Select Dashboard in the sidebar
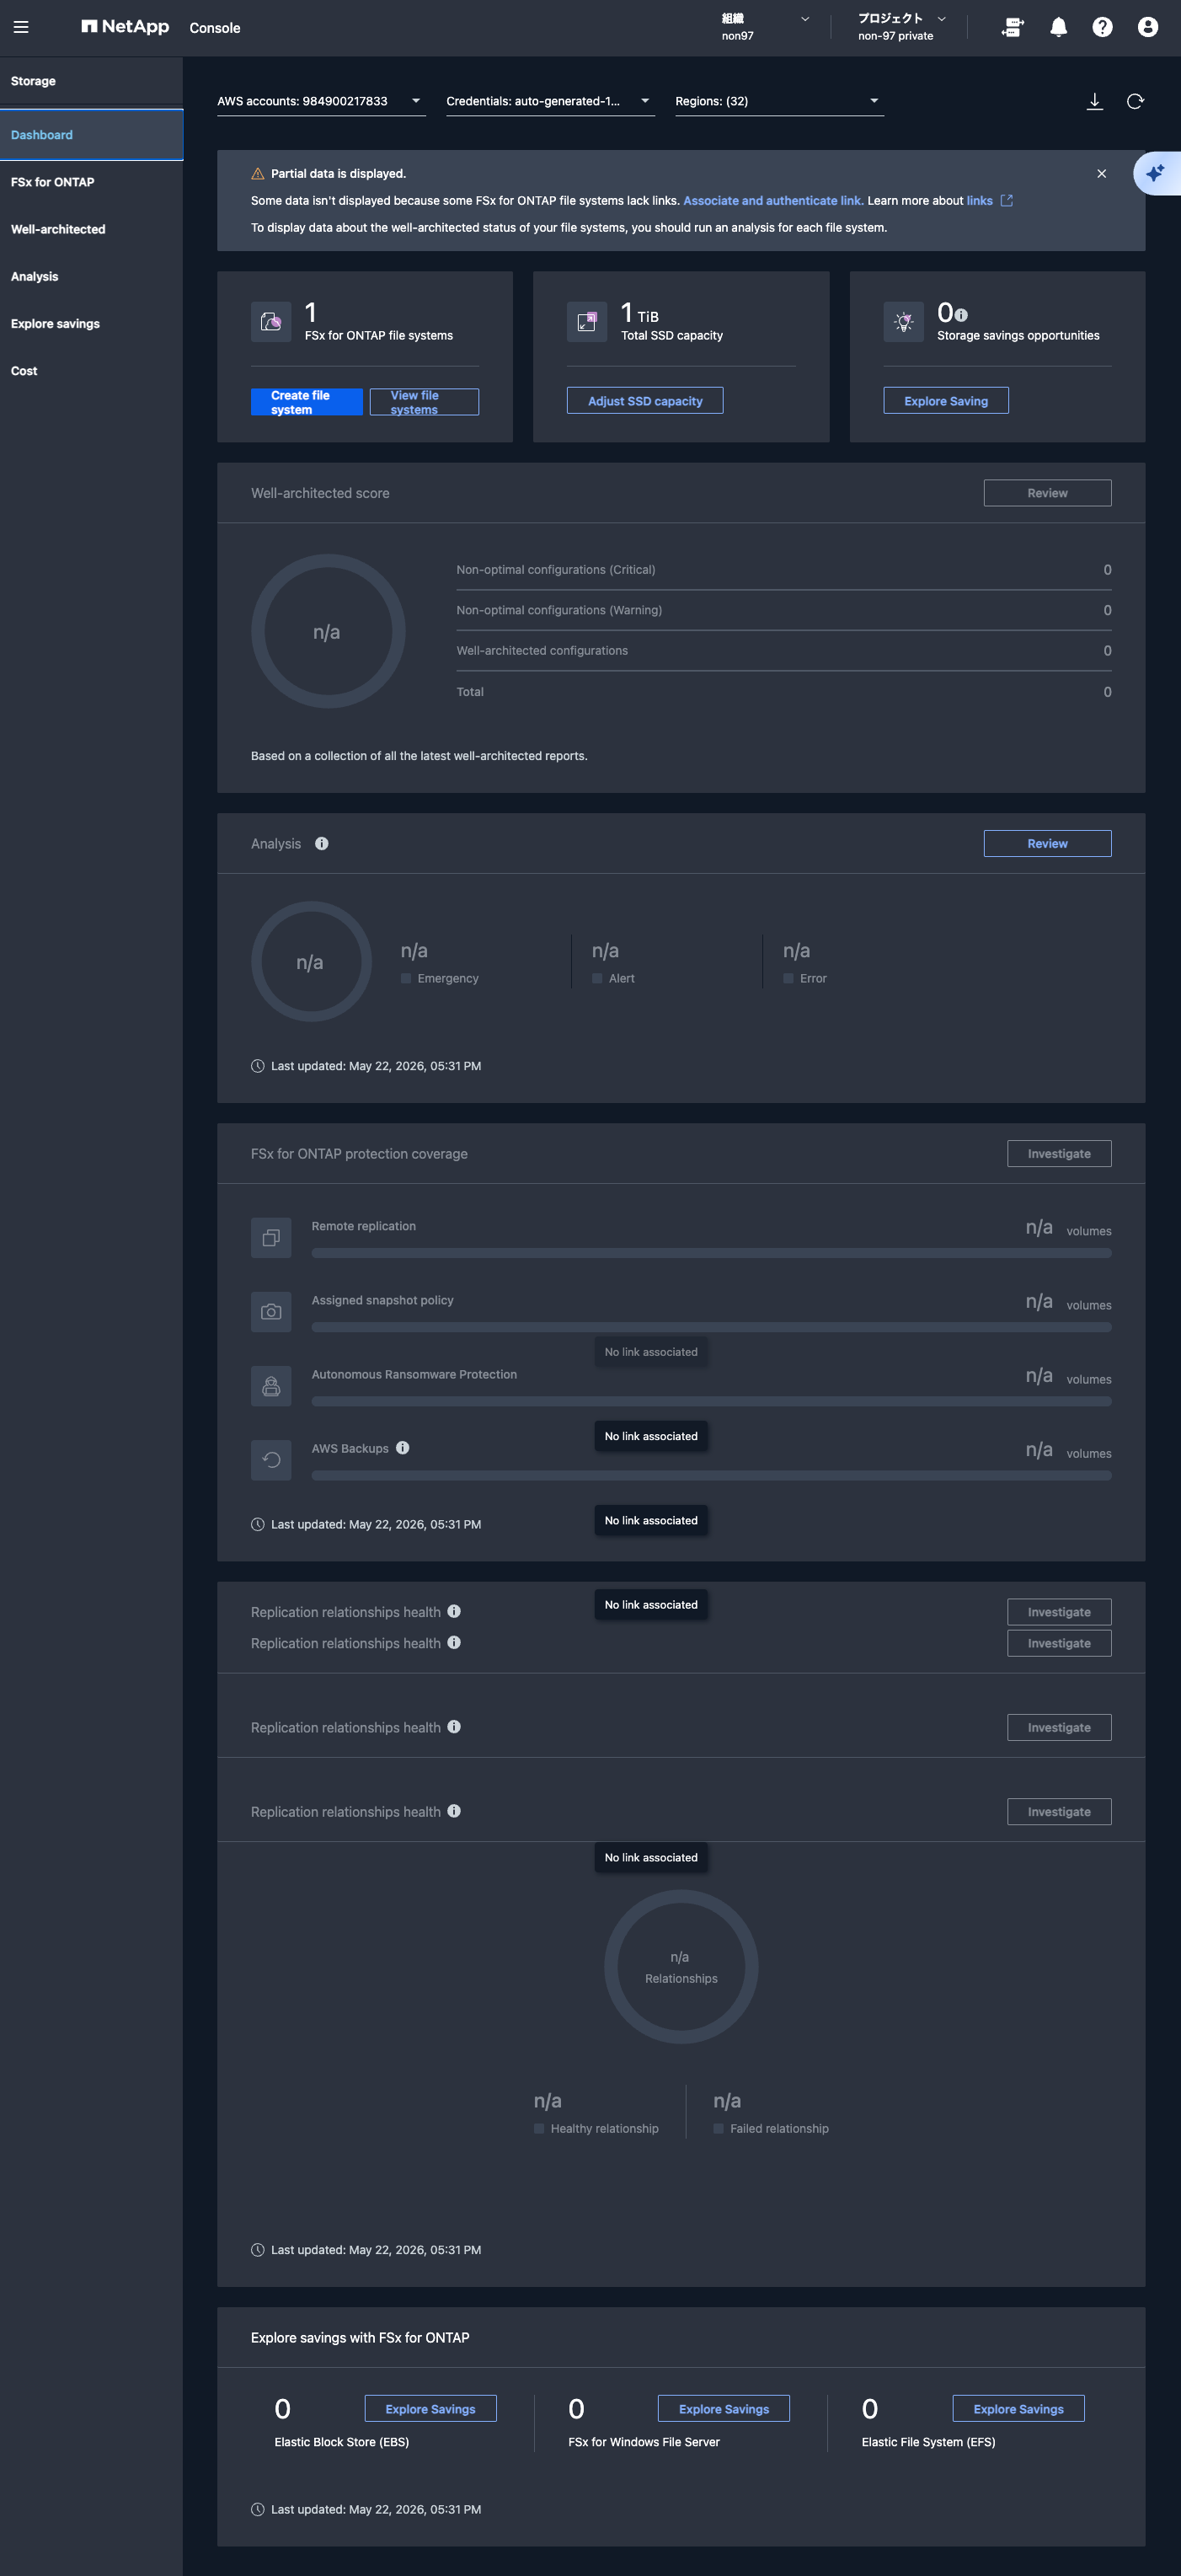The width and height of the screenshot is (1181, 2576). 91,135
